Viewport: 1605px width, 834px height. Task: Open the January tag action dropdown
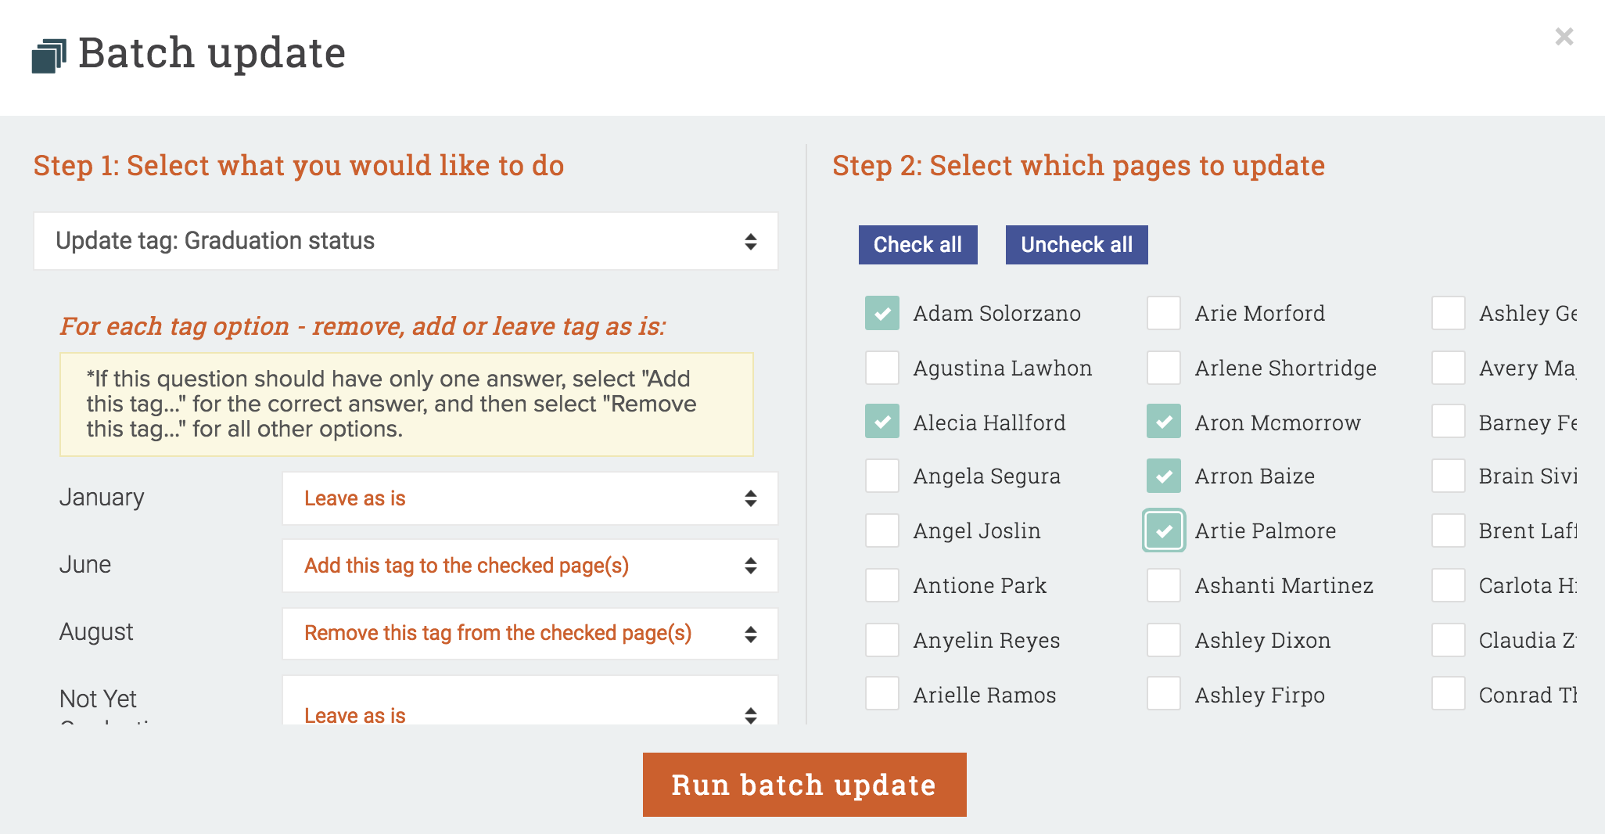tap(530, 498)
